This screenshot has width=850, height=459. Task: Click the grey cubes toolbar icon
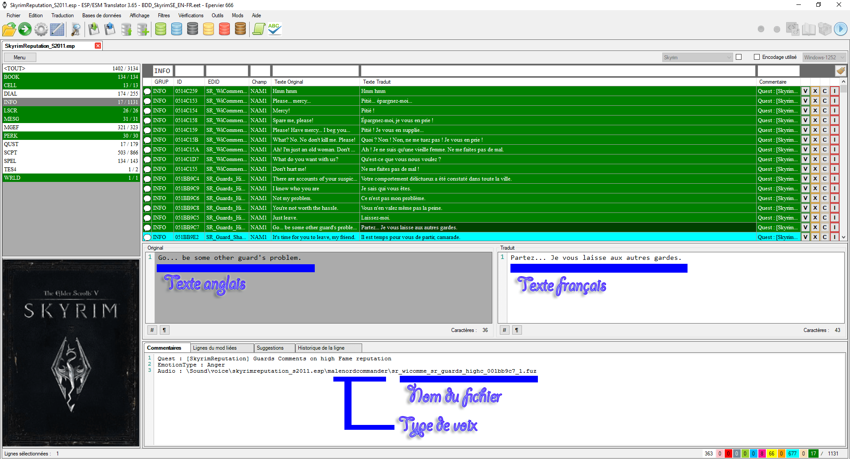pyautogui.click(x=825, y=29)
